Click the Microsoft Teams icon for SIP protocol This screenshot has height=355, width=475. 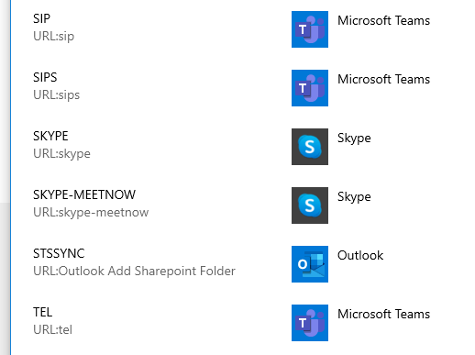point(310,29)
